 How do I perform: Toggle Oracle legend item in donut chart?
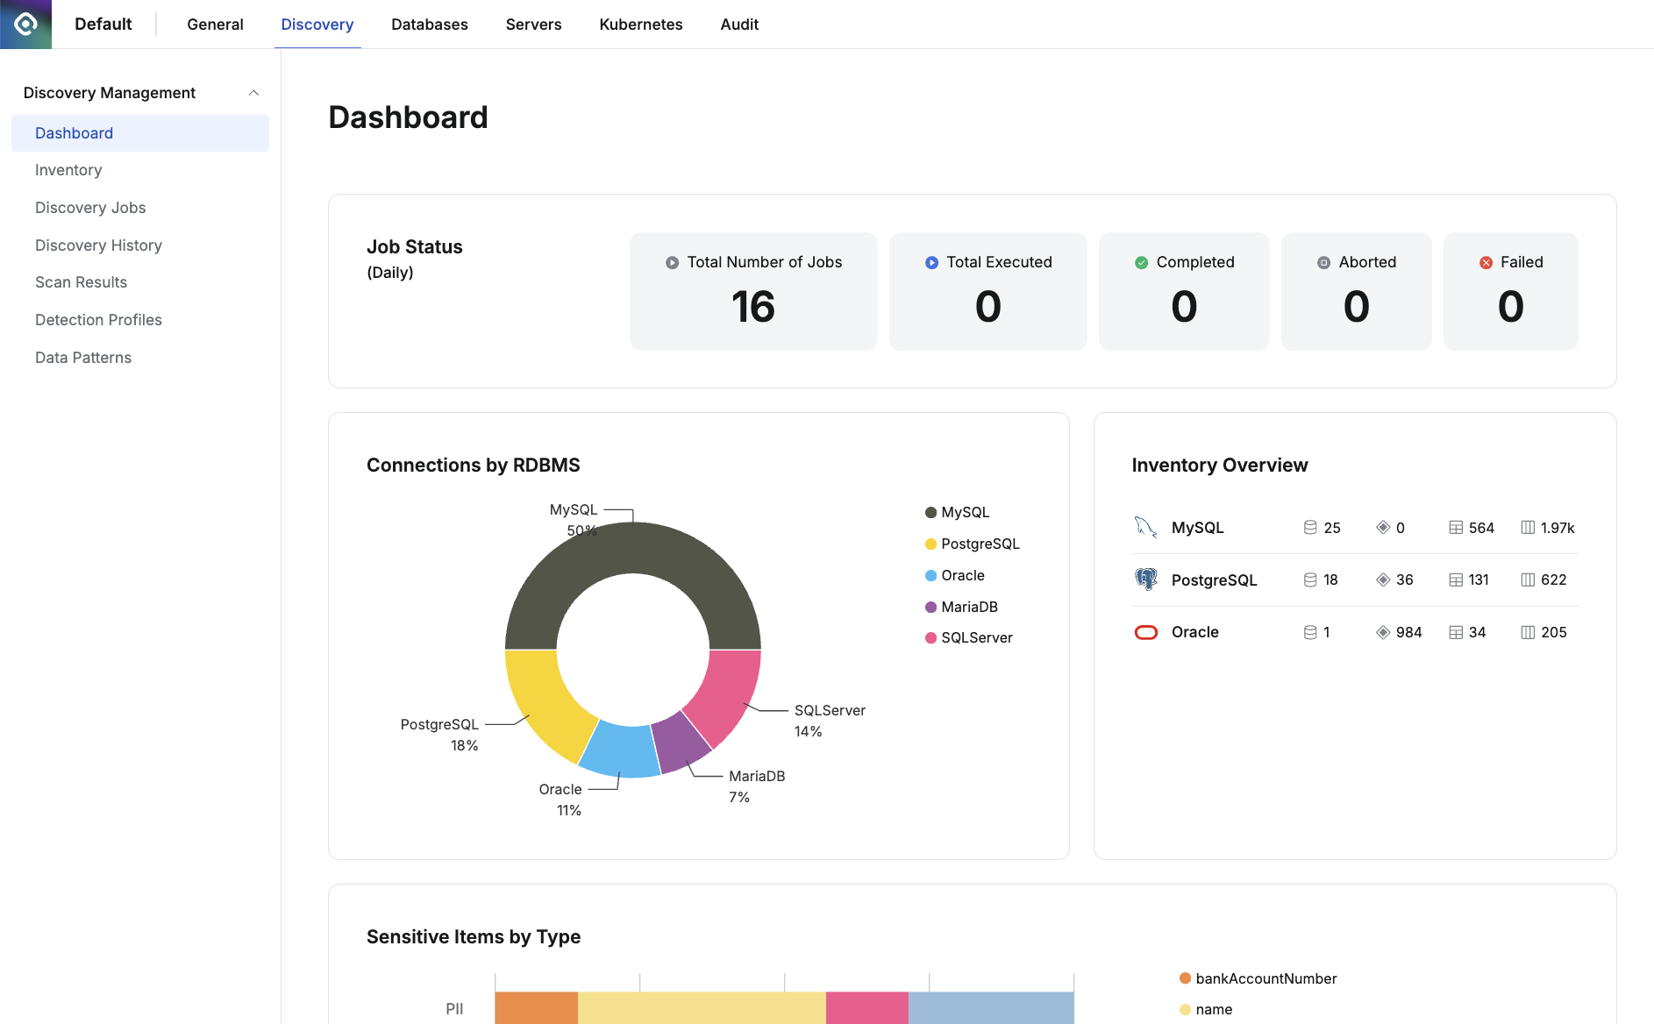pos(954,575)
